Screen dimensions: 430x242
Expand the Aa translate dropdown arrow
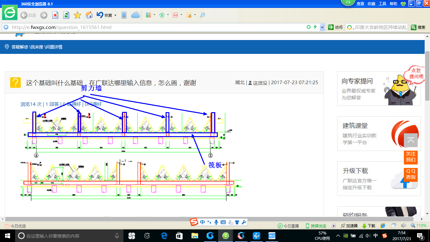(x=181, y=15)
